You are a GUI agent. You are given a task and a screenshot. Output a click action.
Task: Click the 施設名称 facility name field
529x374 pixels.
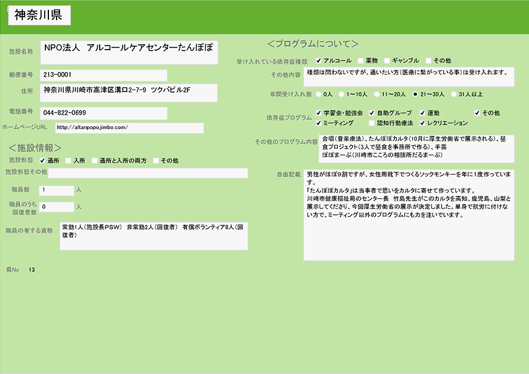point(129,52)
